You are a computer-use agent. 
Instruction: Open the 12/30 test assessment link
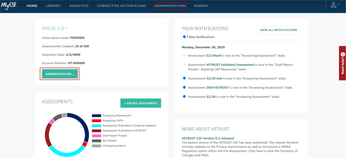tap(214, 78)
